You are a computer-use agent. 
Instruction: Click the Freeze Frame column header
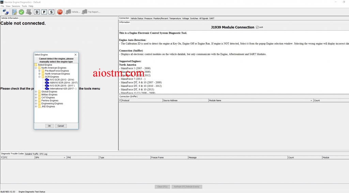tap(169, 157)
